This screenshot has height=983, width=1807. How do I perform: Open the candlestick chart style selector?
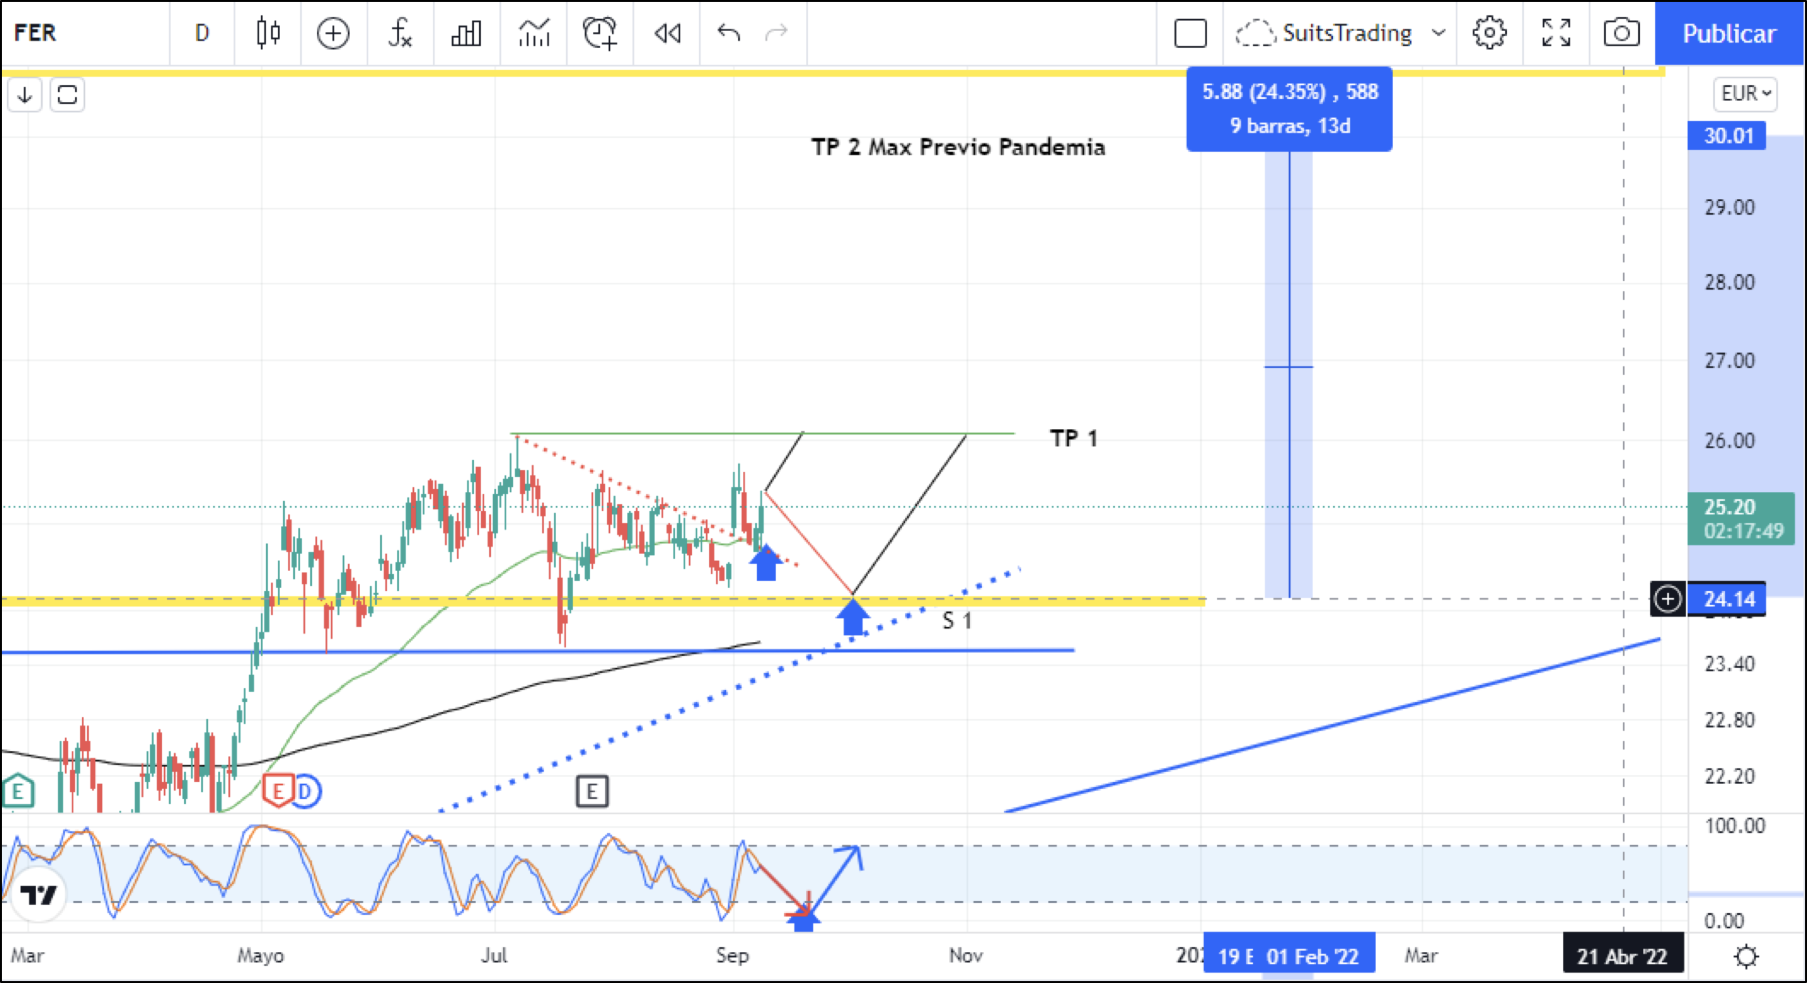pyautogui.click(x=268, y=33)
